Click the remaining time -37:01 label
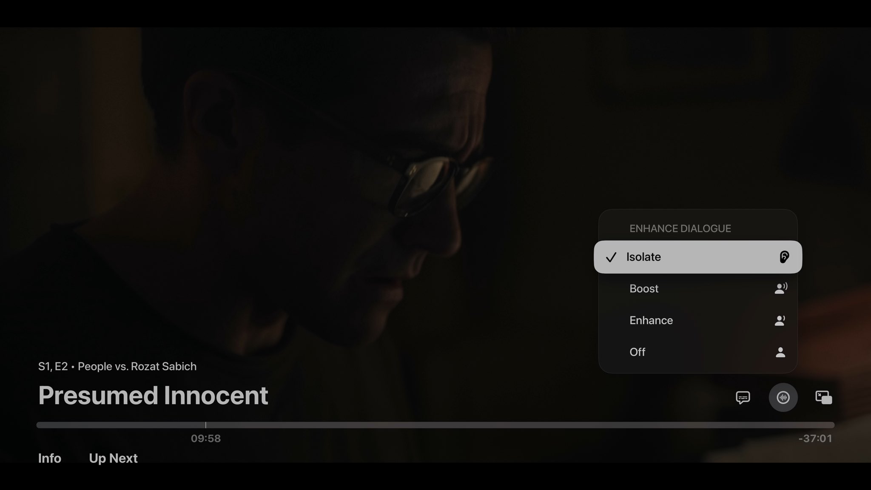The height and width of the screenshot is (490, 871). point(815,439)
